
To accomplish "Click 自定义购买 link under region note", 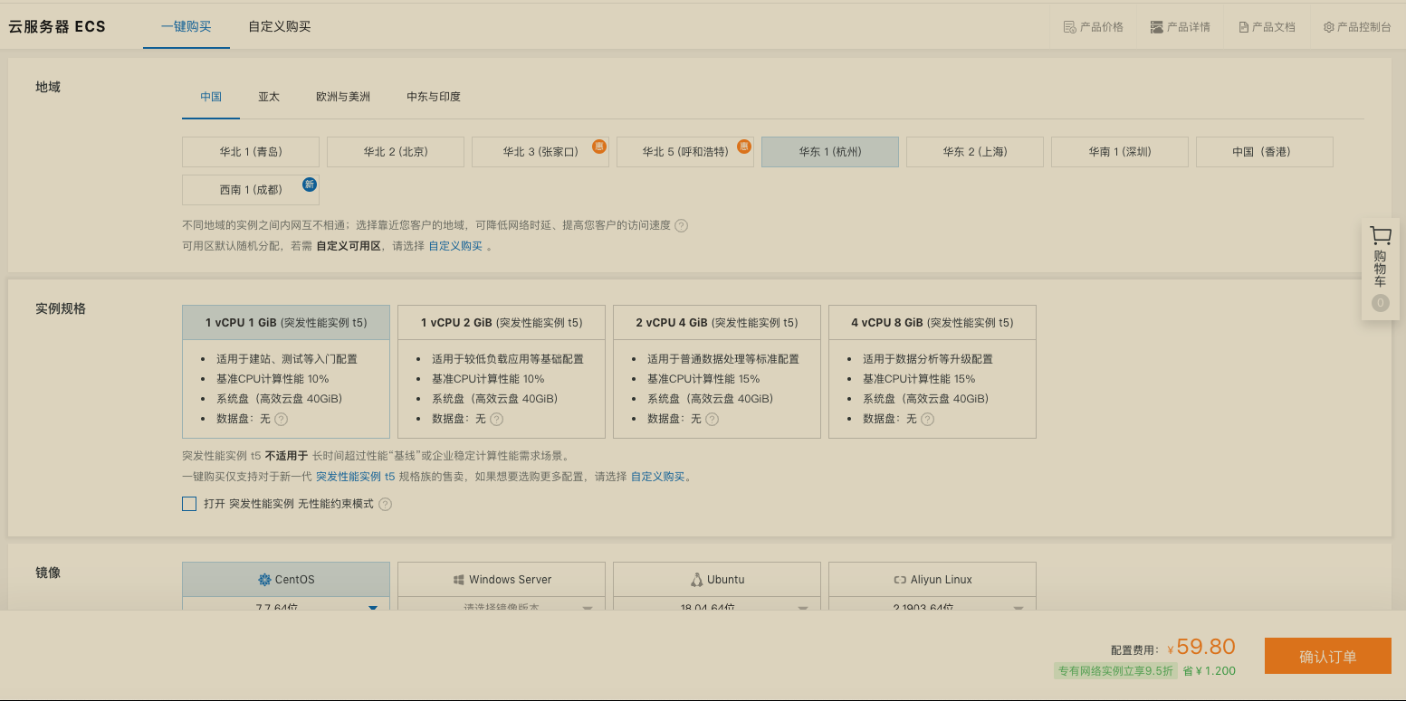I will (x=455, y=246).
